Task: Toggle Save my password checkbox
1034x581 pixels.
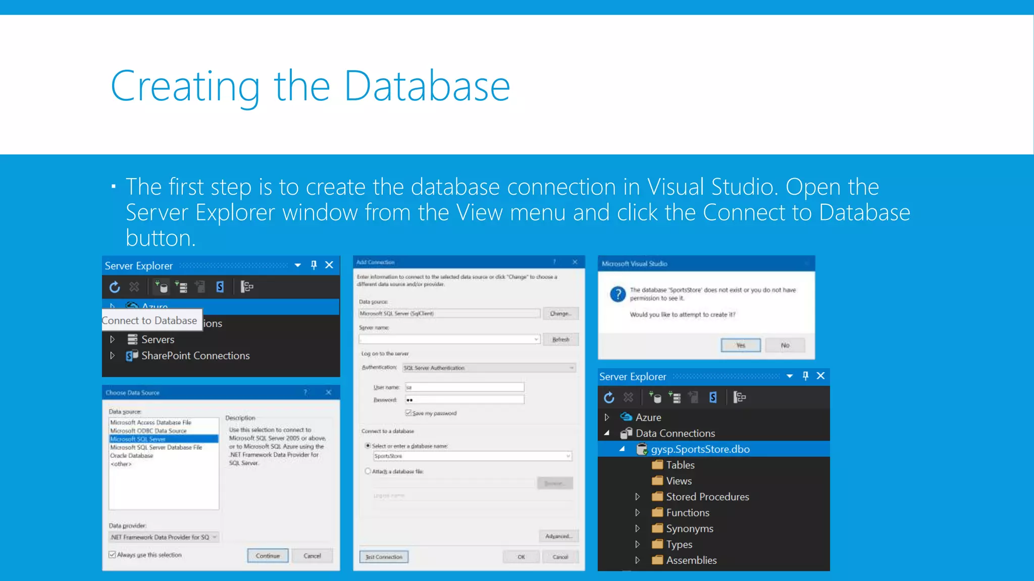Action: coord(408,413)
